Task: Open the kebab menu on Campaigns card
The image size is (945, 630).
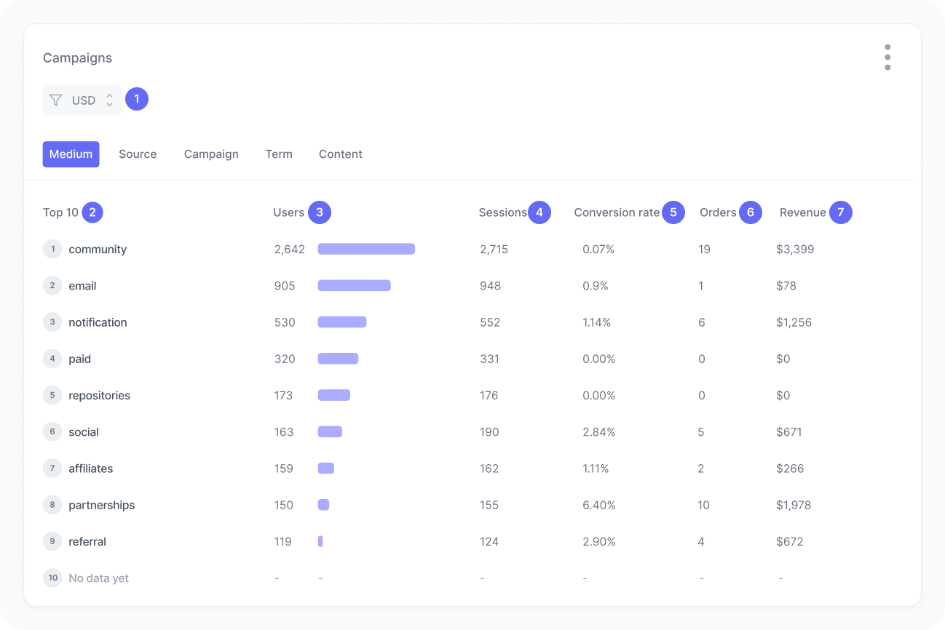Action: [x=887, y=57]
